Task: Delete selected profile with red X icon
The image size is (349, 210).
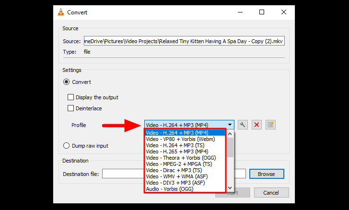Action: click(256, 125)
